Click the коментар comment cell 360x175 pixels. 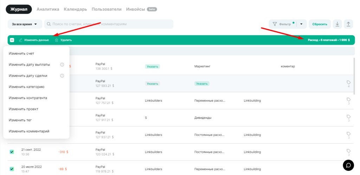coord(288,67)
